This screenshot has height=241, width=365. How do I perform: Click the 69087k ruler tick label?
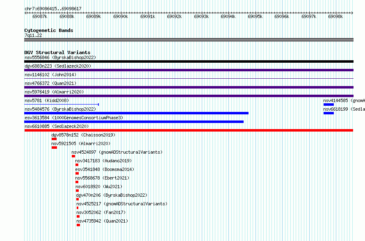click(40, 16)
